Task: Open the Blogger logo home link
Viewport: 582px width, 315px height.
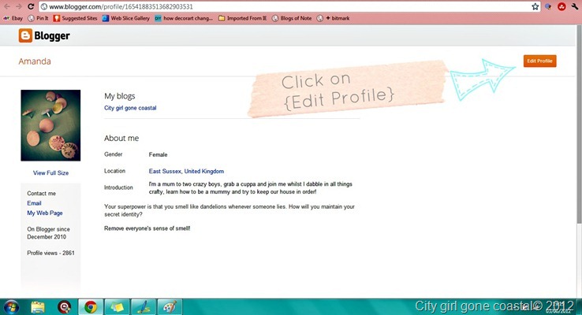Action: coord(44,35)
